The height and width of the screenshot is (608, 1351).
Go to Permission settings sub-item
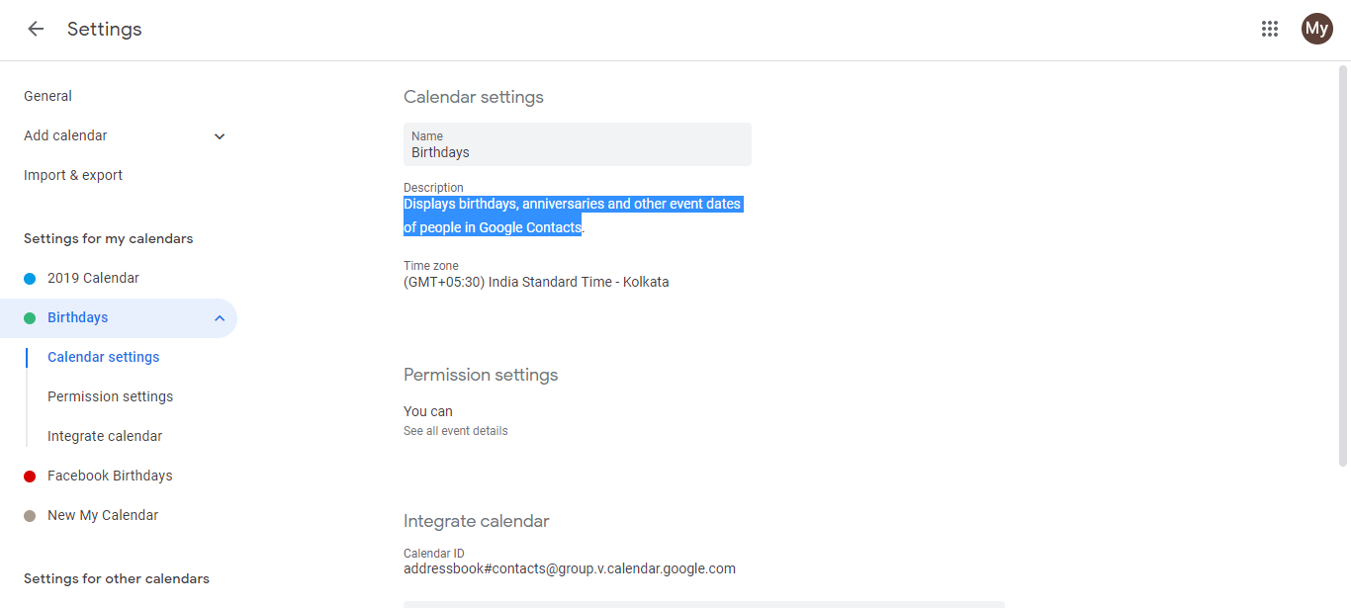[x=110, y=396]
